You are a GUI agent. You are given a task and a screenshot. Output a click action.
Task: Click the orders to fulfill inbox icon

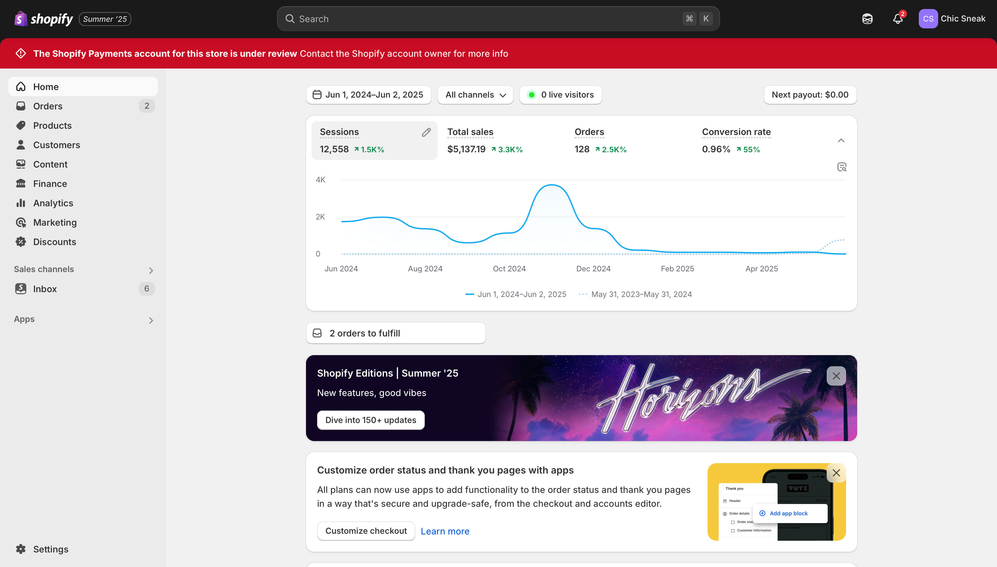tap(317, 333)
